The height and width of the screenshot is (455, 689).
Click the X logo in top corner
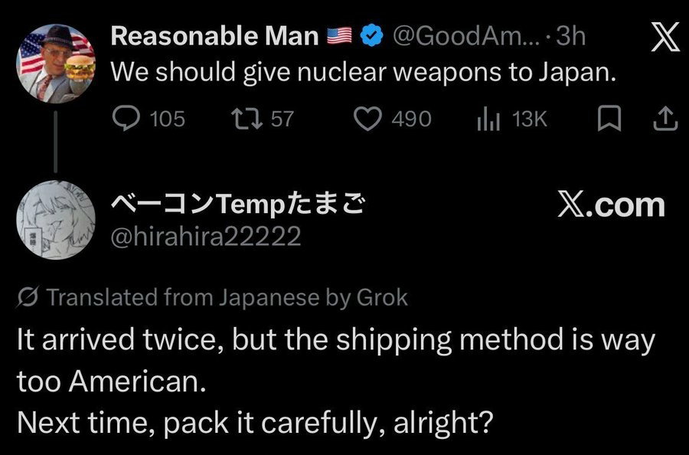point(665,38)
